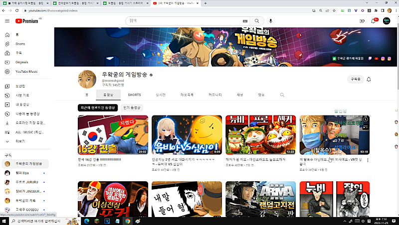This screenshot has width=399, height=225.
Task: Select the popular videos chip
Action: [132, 108]
